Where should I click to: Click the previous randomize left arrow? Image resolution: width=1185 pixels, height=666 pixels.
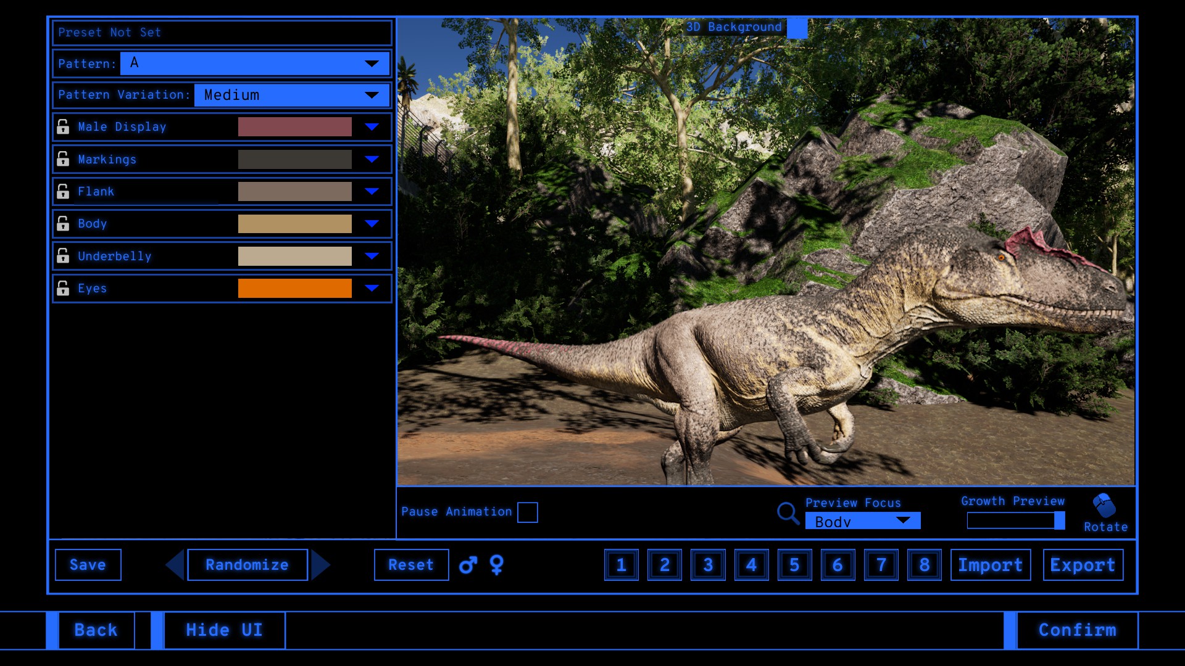coord(175,565)
